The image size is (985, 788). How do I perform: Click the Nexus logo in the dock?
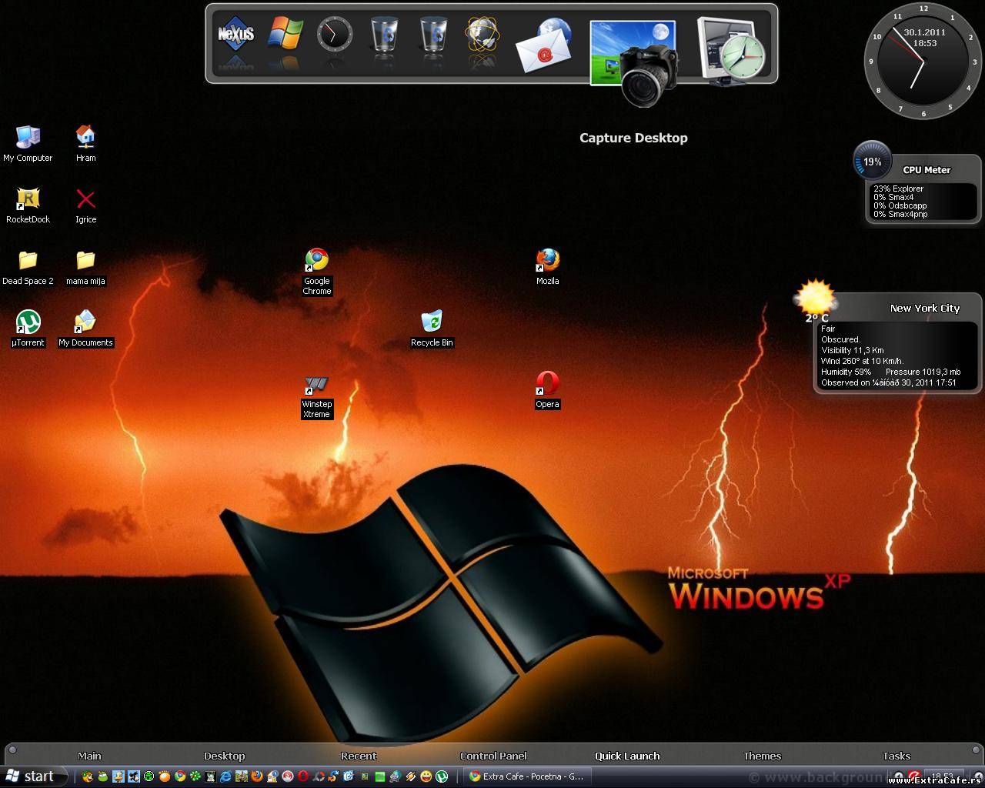pos(236,35)
